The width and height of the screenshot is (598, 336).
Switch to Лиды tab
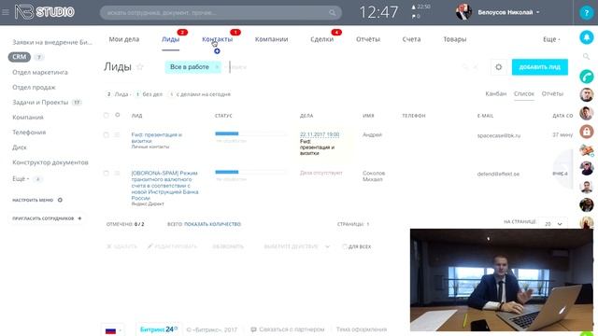point(170,39)
